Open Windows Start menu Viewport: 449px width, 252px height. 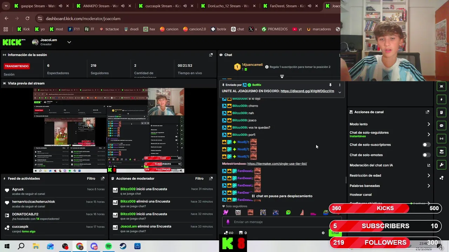(x=7, y=246)
